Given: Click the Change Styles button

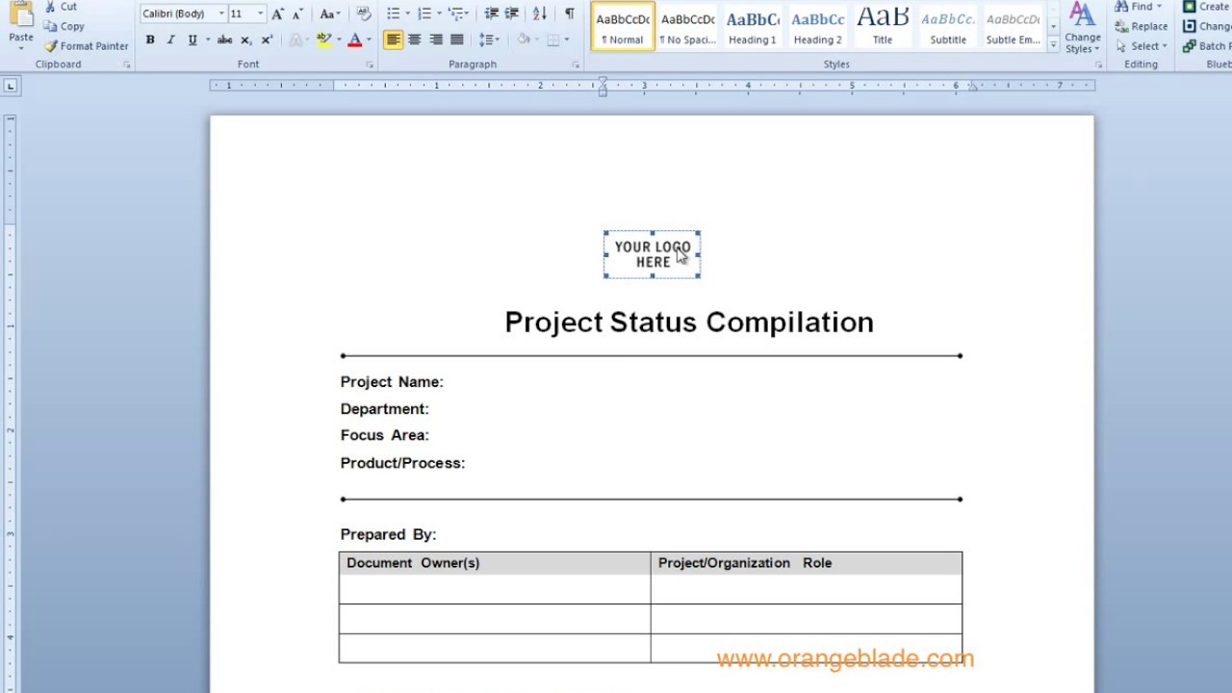Looking at the screenshot, I should pyautogui.click(x=1082, y=29).
